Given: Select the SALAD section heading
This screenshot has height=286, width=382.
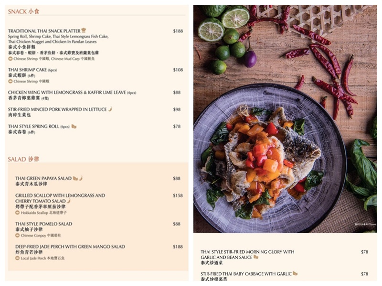Looking at the screenshot, I should point(23,159).
